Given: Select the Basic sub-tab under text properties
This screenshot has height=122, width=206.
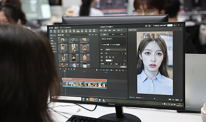Looking at the screenshot, I should point(104,34).
